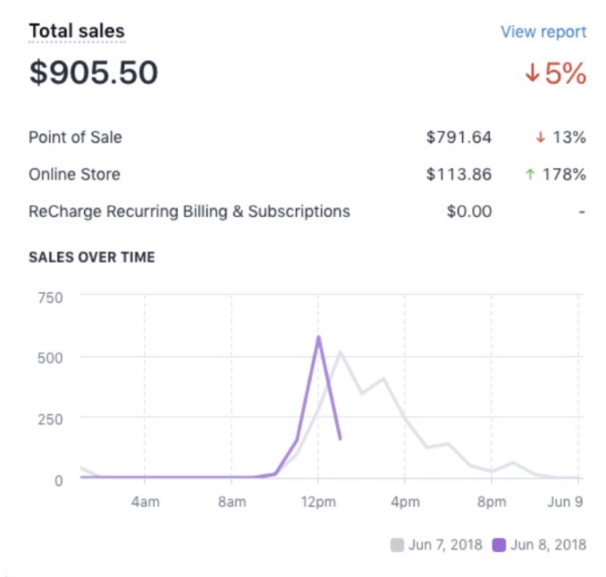Click the red down arrow beside 5%
Image resolution: width=606 pixels, height=577 pixels.
coord(533,73)
